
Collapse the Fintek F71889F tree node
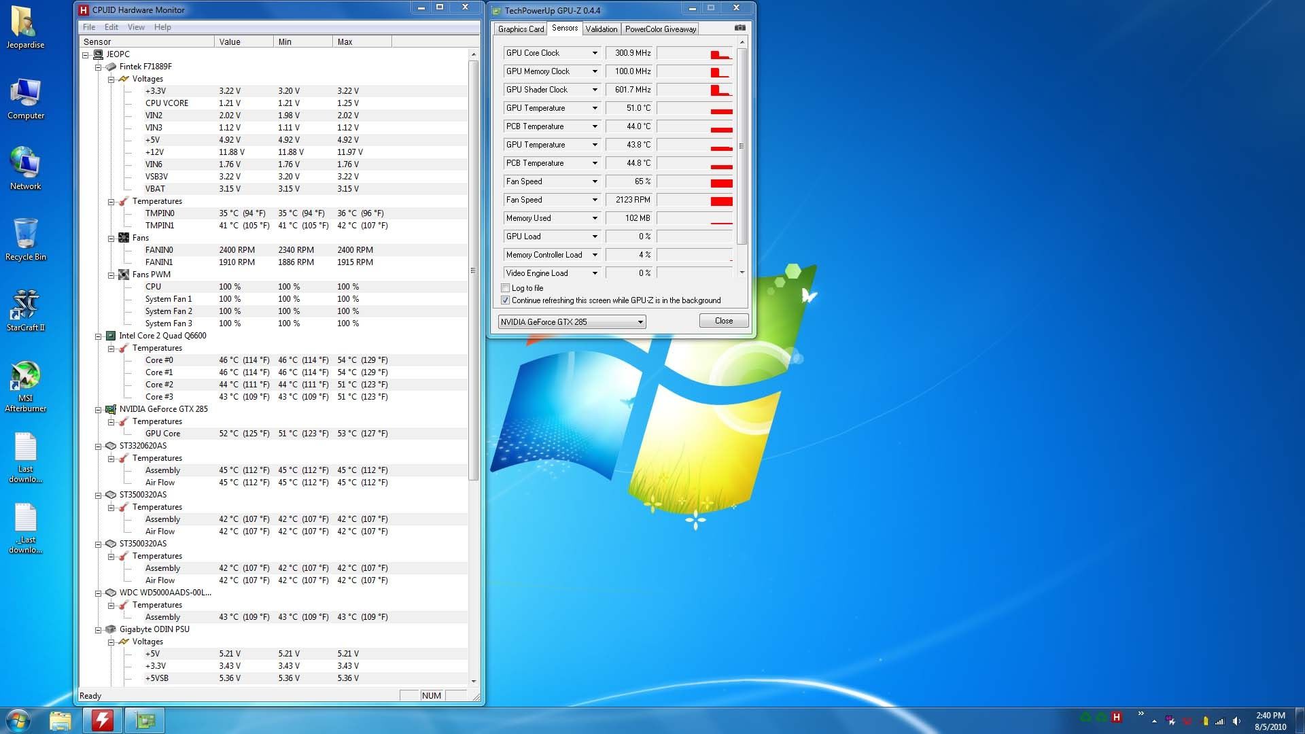(x=98, y=67)
